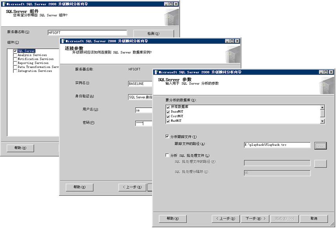
Task: Click 帮助 button in SQL Server 组件 window
Action: pyautogui.click(x=20, y=148)
